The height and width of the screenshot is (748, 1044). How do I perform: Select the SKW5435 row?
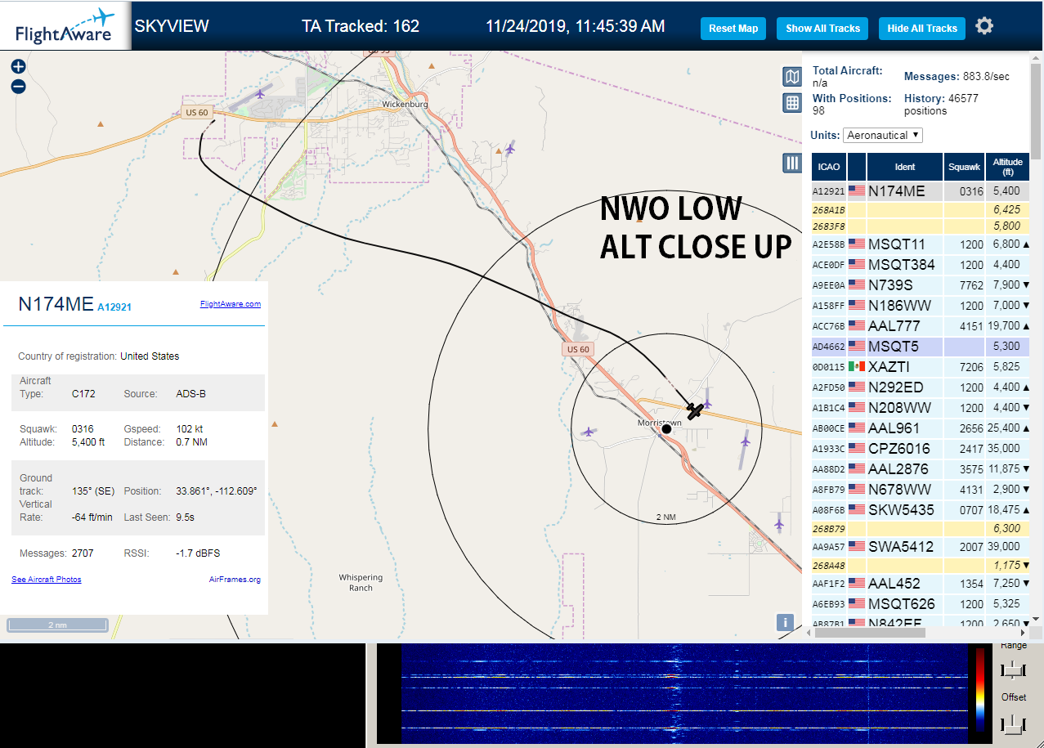pos(921,510)
